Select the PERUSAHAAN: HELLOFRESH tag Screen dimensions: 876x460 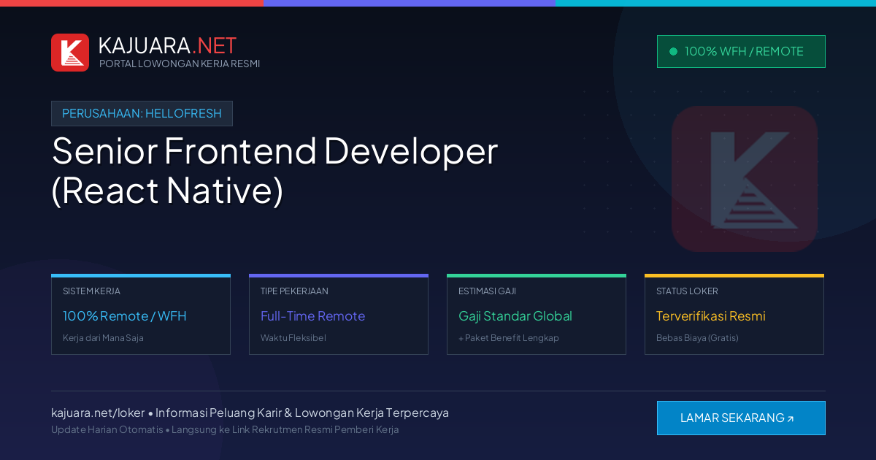[142, 113]
